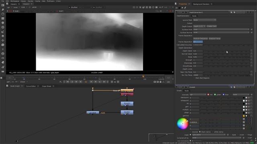Click the Create Card button
The image size is (257, 144).
click(x=212, y=26)
